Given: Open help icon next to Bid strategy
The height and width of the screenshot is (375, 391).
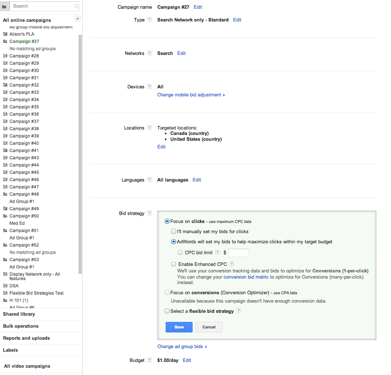Looking at the screenshot, I should tap(149, 213).
